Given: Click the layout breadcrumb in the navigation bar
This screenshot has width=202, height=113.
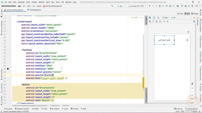Looking at the screenshot, I should [39, 6].
